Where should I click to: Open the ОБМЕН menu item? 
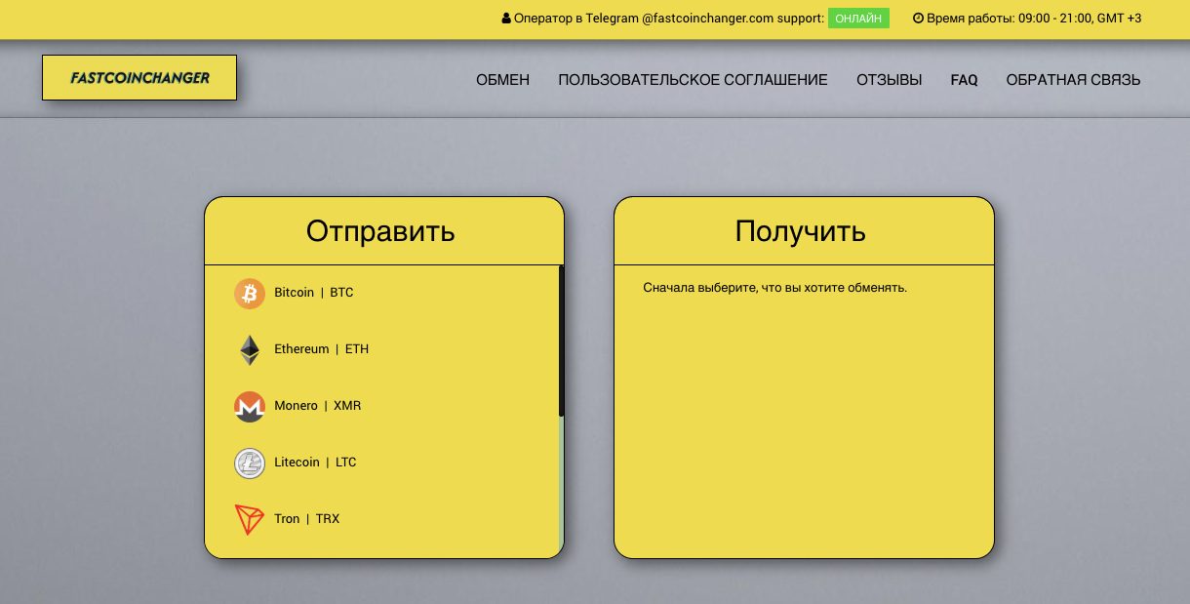(x=502, y=80)
